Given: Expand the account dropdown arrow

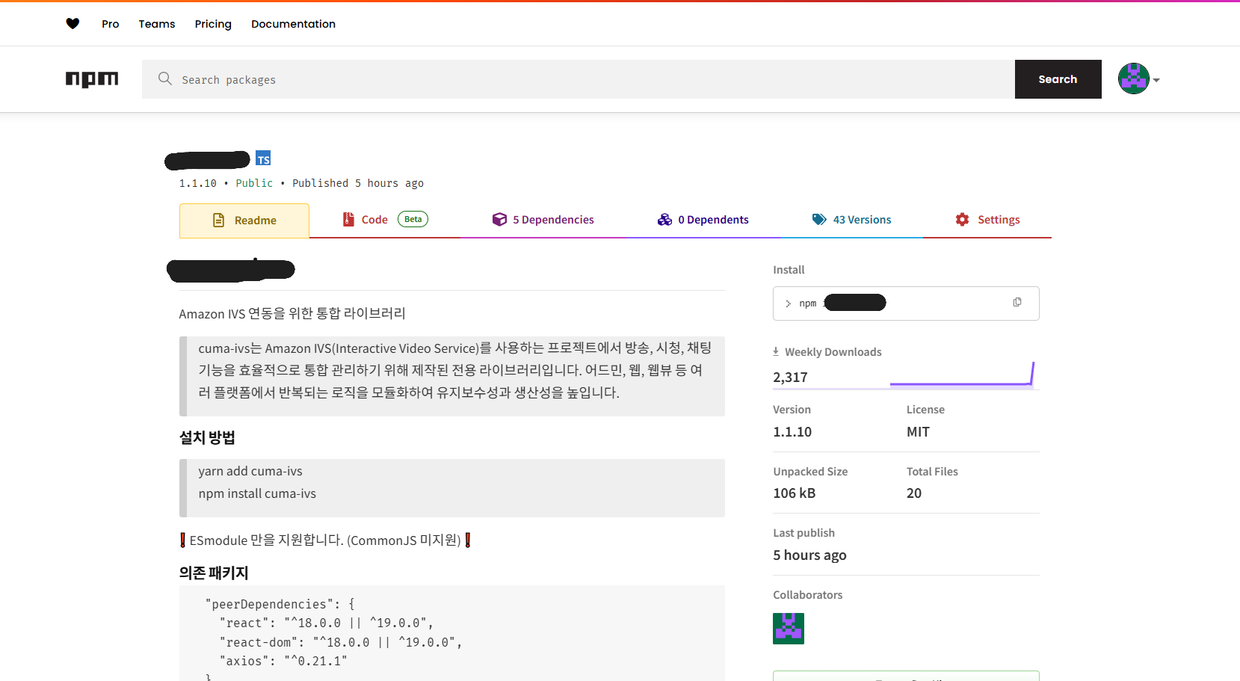Looking at the screenshot, I should click(1156, 80).
